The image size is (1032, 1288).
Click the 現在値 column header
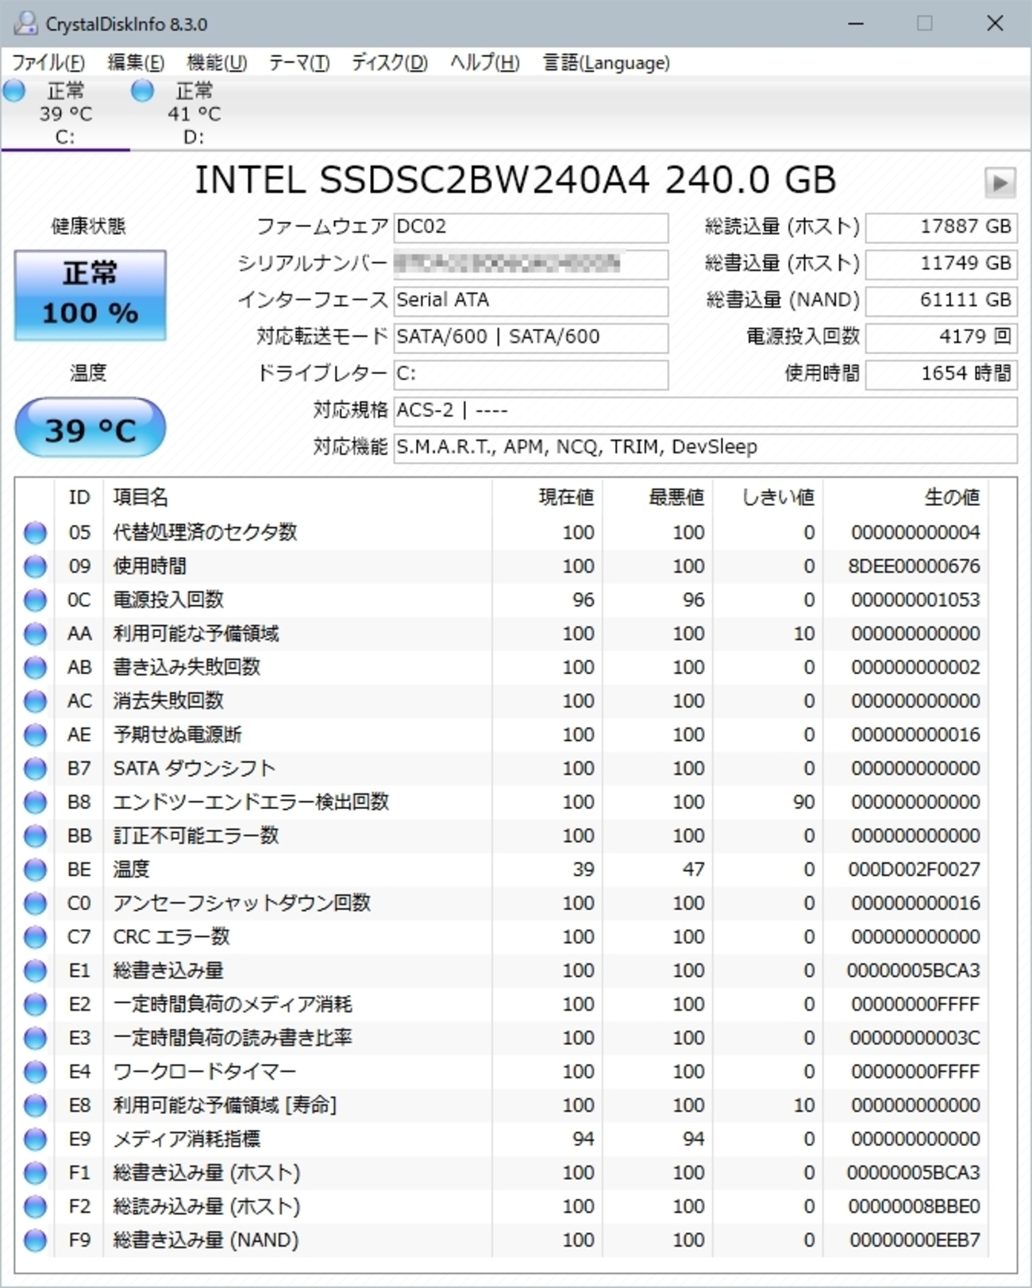[x=566, y=497]
